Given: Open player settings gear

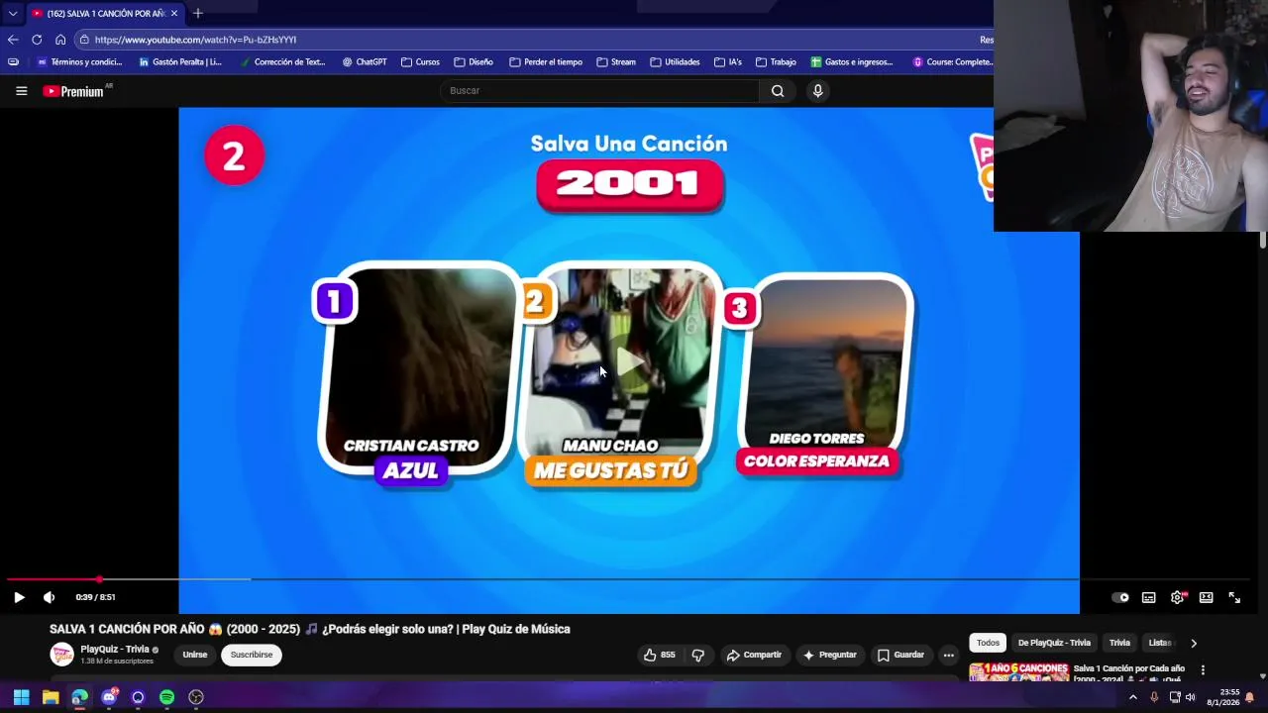Looking at the screenshot, I should (x=1177, y=597).
